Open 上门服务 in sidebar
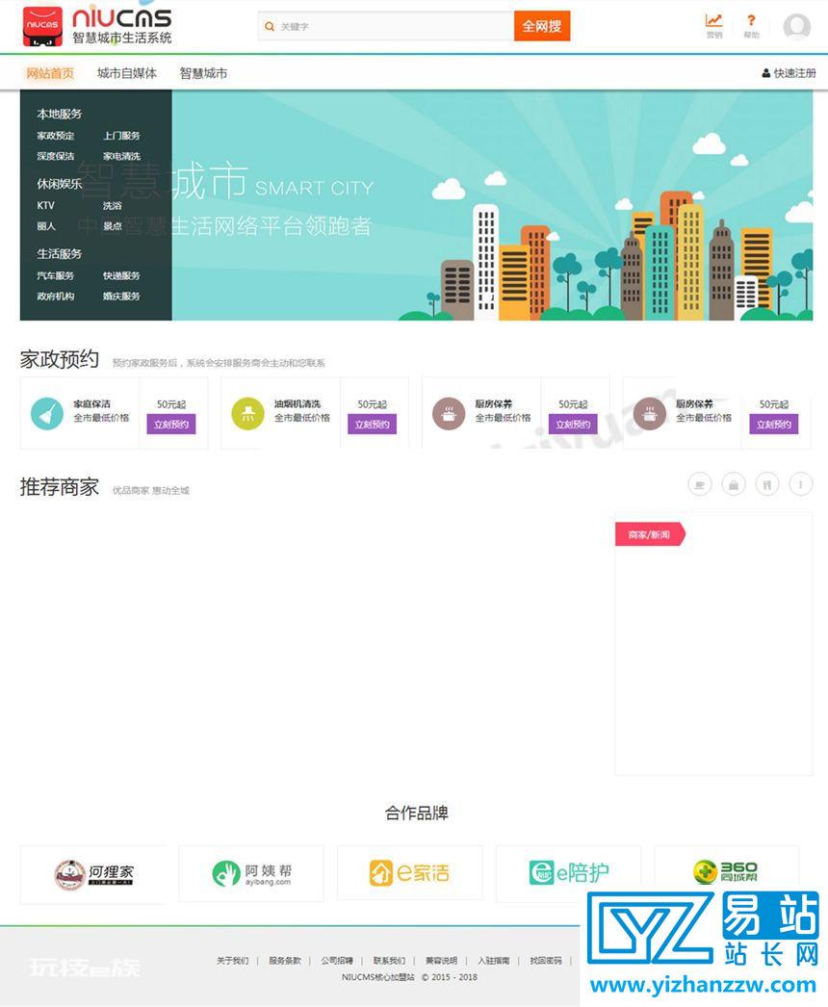This screenshot has height=1007, width=828. click(x=121, y=136)
